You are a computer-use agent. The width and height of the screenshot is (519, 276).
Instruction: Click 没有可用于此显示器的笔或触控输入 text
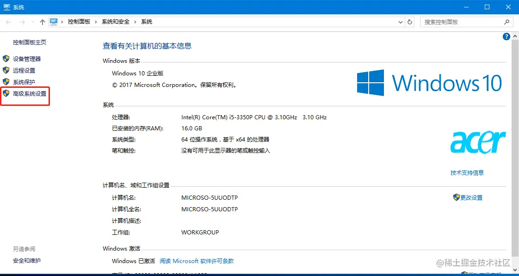(x=226, y=151)
